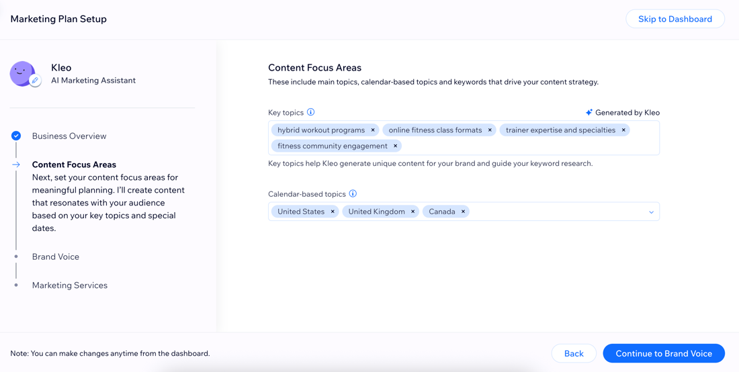Remove the online fitness class formats tag
The width and height of the screenshot is (739, 372).
coord(490,130)
